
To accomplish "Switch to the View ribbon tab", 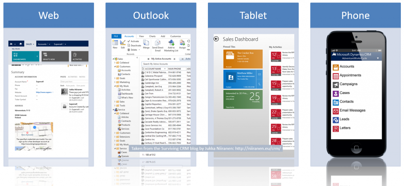I will pos(142,36).
